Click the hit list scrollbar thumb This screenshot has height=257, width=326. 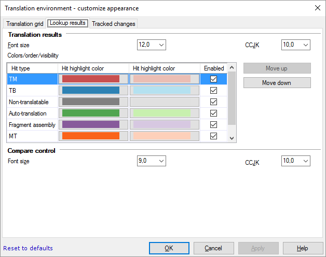[232, 98]
